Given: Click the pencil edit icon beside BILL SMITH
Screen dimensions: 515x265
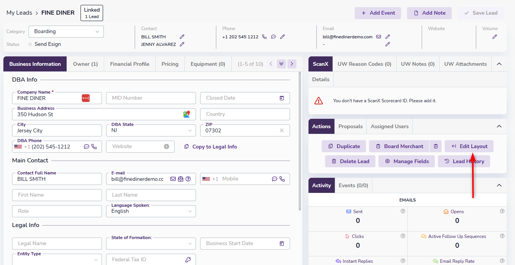Looking at the screenshot, I should click(x=182, y=37).
